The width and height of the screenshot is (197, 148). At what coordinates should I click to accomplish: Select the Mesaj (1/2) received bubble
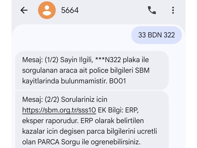tap(92, 70)
